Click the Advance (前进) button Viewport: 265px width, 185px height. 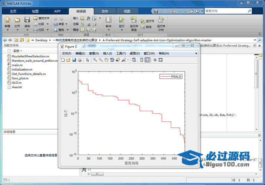tap(146, 27)
